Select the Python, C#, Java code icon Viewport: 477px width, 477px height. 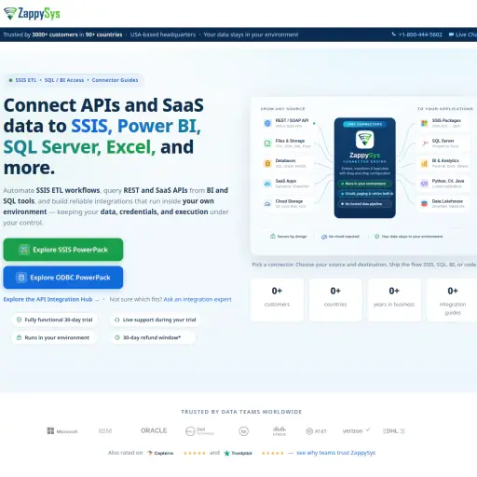click(424, 184)
